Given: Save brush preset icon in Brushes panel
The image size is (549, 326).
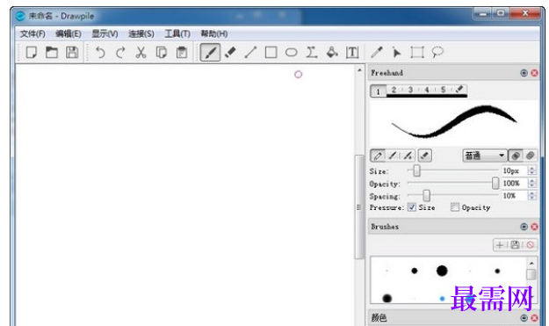Looking at the screenshot, I should coord(515,245).
